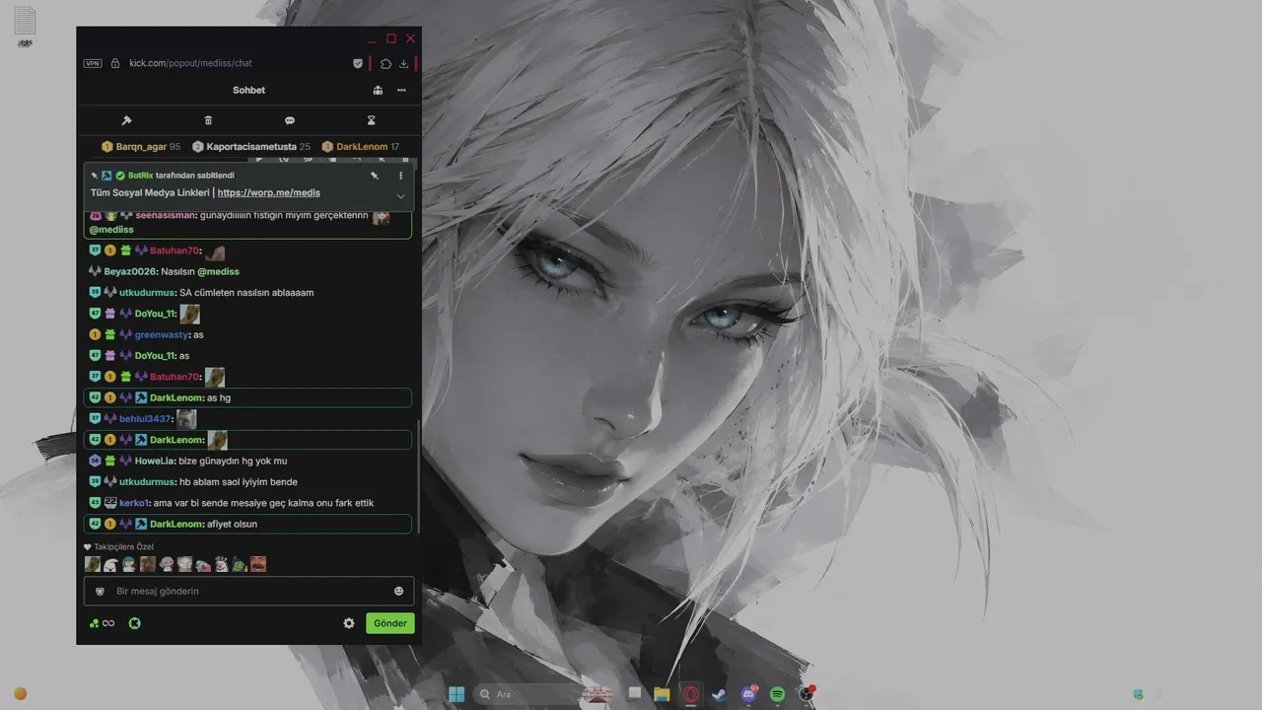The height and width of the screenshot is (710, 1262).
Task: Click the @mediss mention in Beyaz0026's message
Action: 218,271
